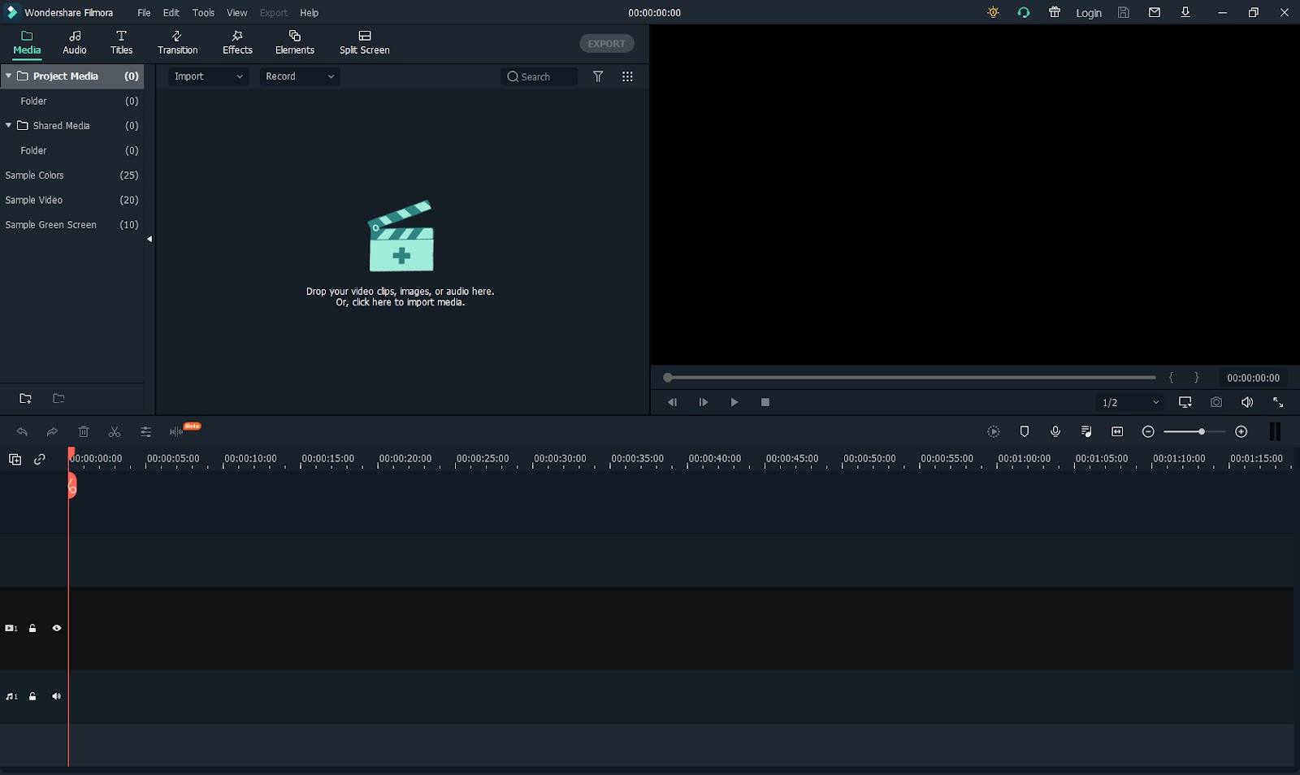Open Sample Colors category
This screenshot has height=775, width=1300.
coord(71,175)
